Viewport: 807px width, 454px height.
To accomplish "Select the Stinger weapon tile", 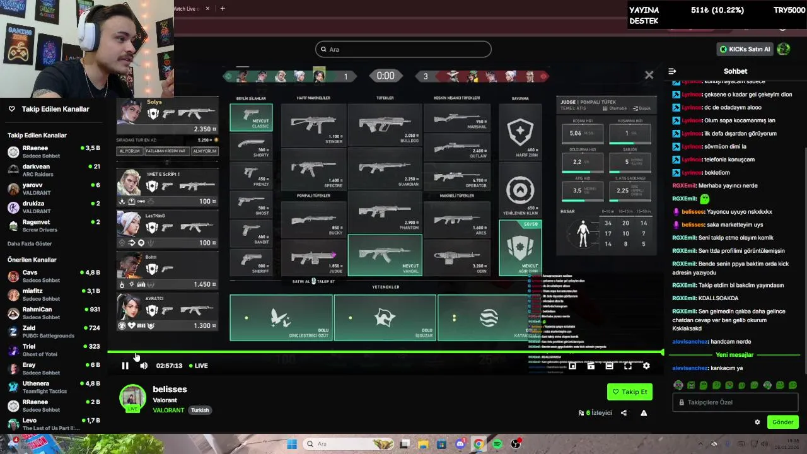I will click(x=313, y=124).
